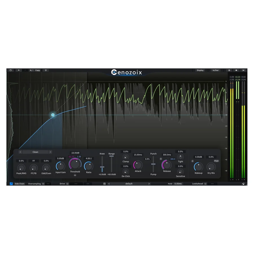This screenshot has width=254, height=254.
Task: Click the fullscreen focus icon
Action: tap(244, 70)
